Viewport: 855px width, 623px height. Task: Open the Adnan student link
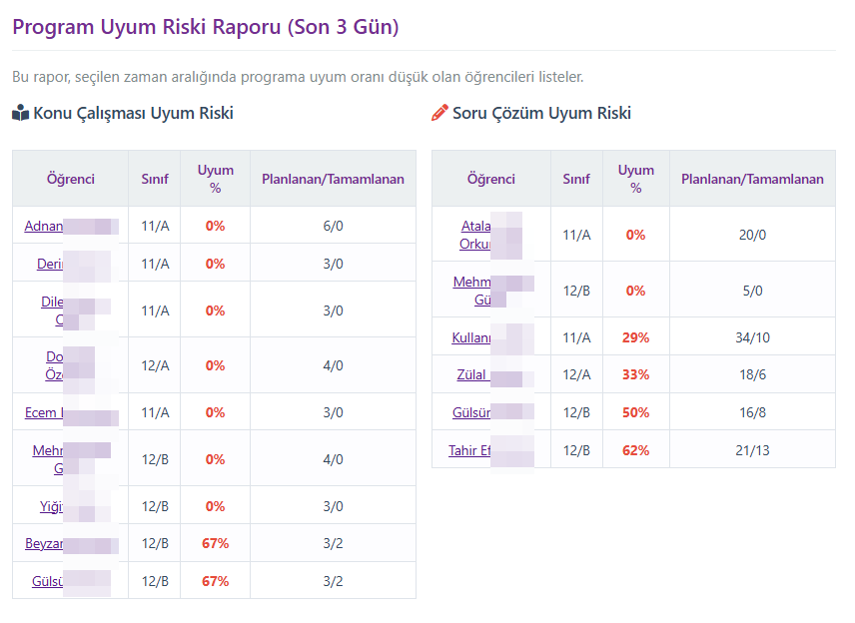(x=44, y=226)
